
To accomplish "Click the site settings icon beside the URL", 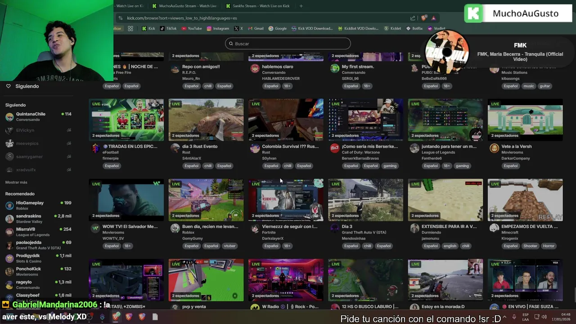I will 120,18.
